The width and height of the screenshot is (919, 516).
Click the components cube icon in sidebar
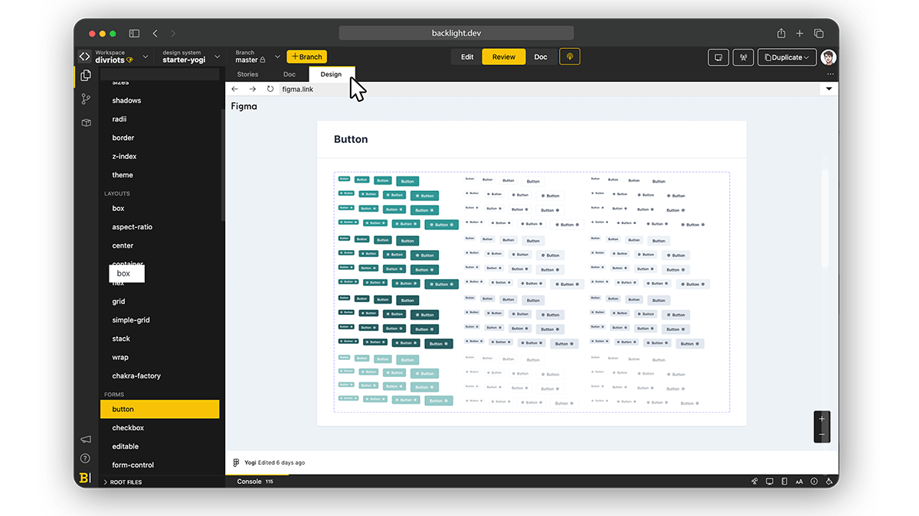pyautogui.click(x=86, y=123)
